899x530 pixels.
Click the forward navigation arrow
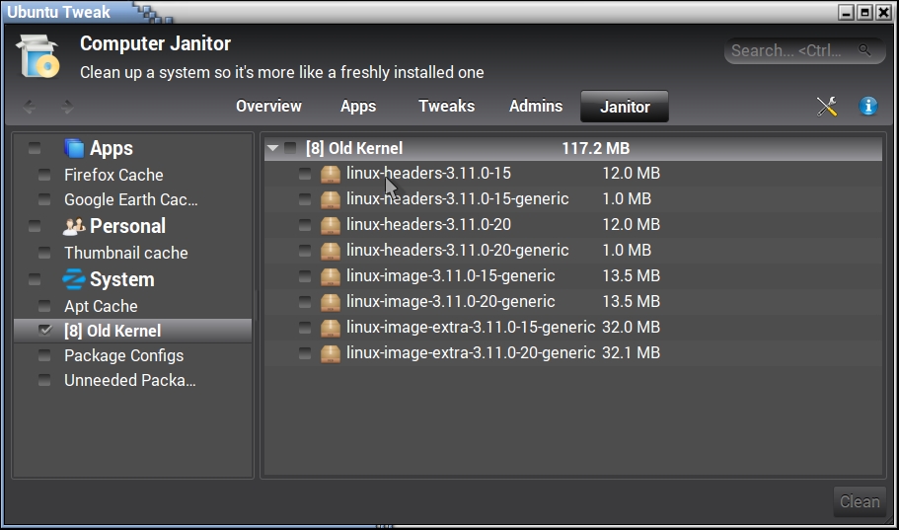(x=67, y=107)
